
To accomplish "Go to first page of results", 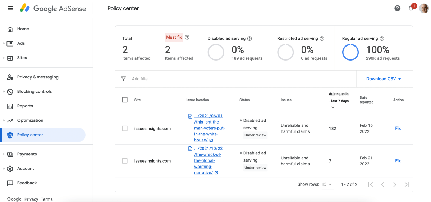I will tap(371, 184).
